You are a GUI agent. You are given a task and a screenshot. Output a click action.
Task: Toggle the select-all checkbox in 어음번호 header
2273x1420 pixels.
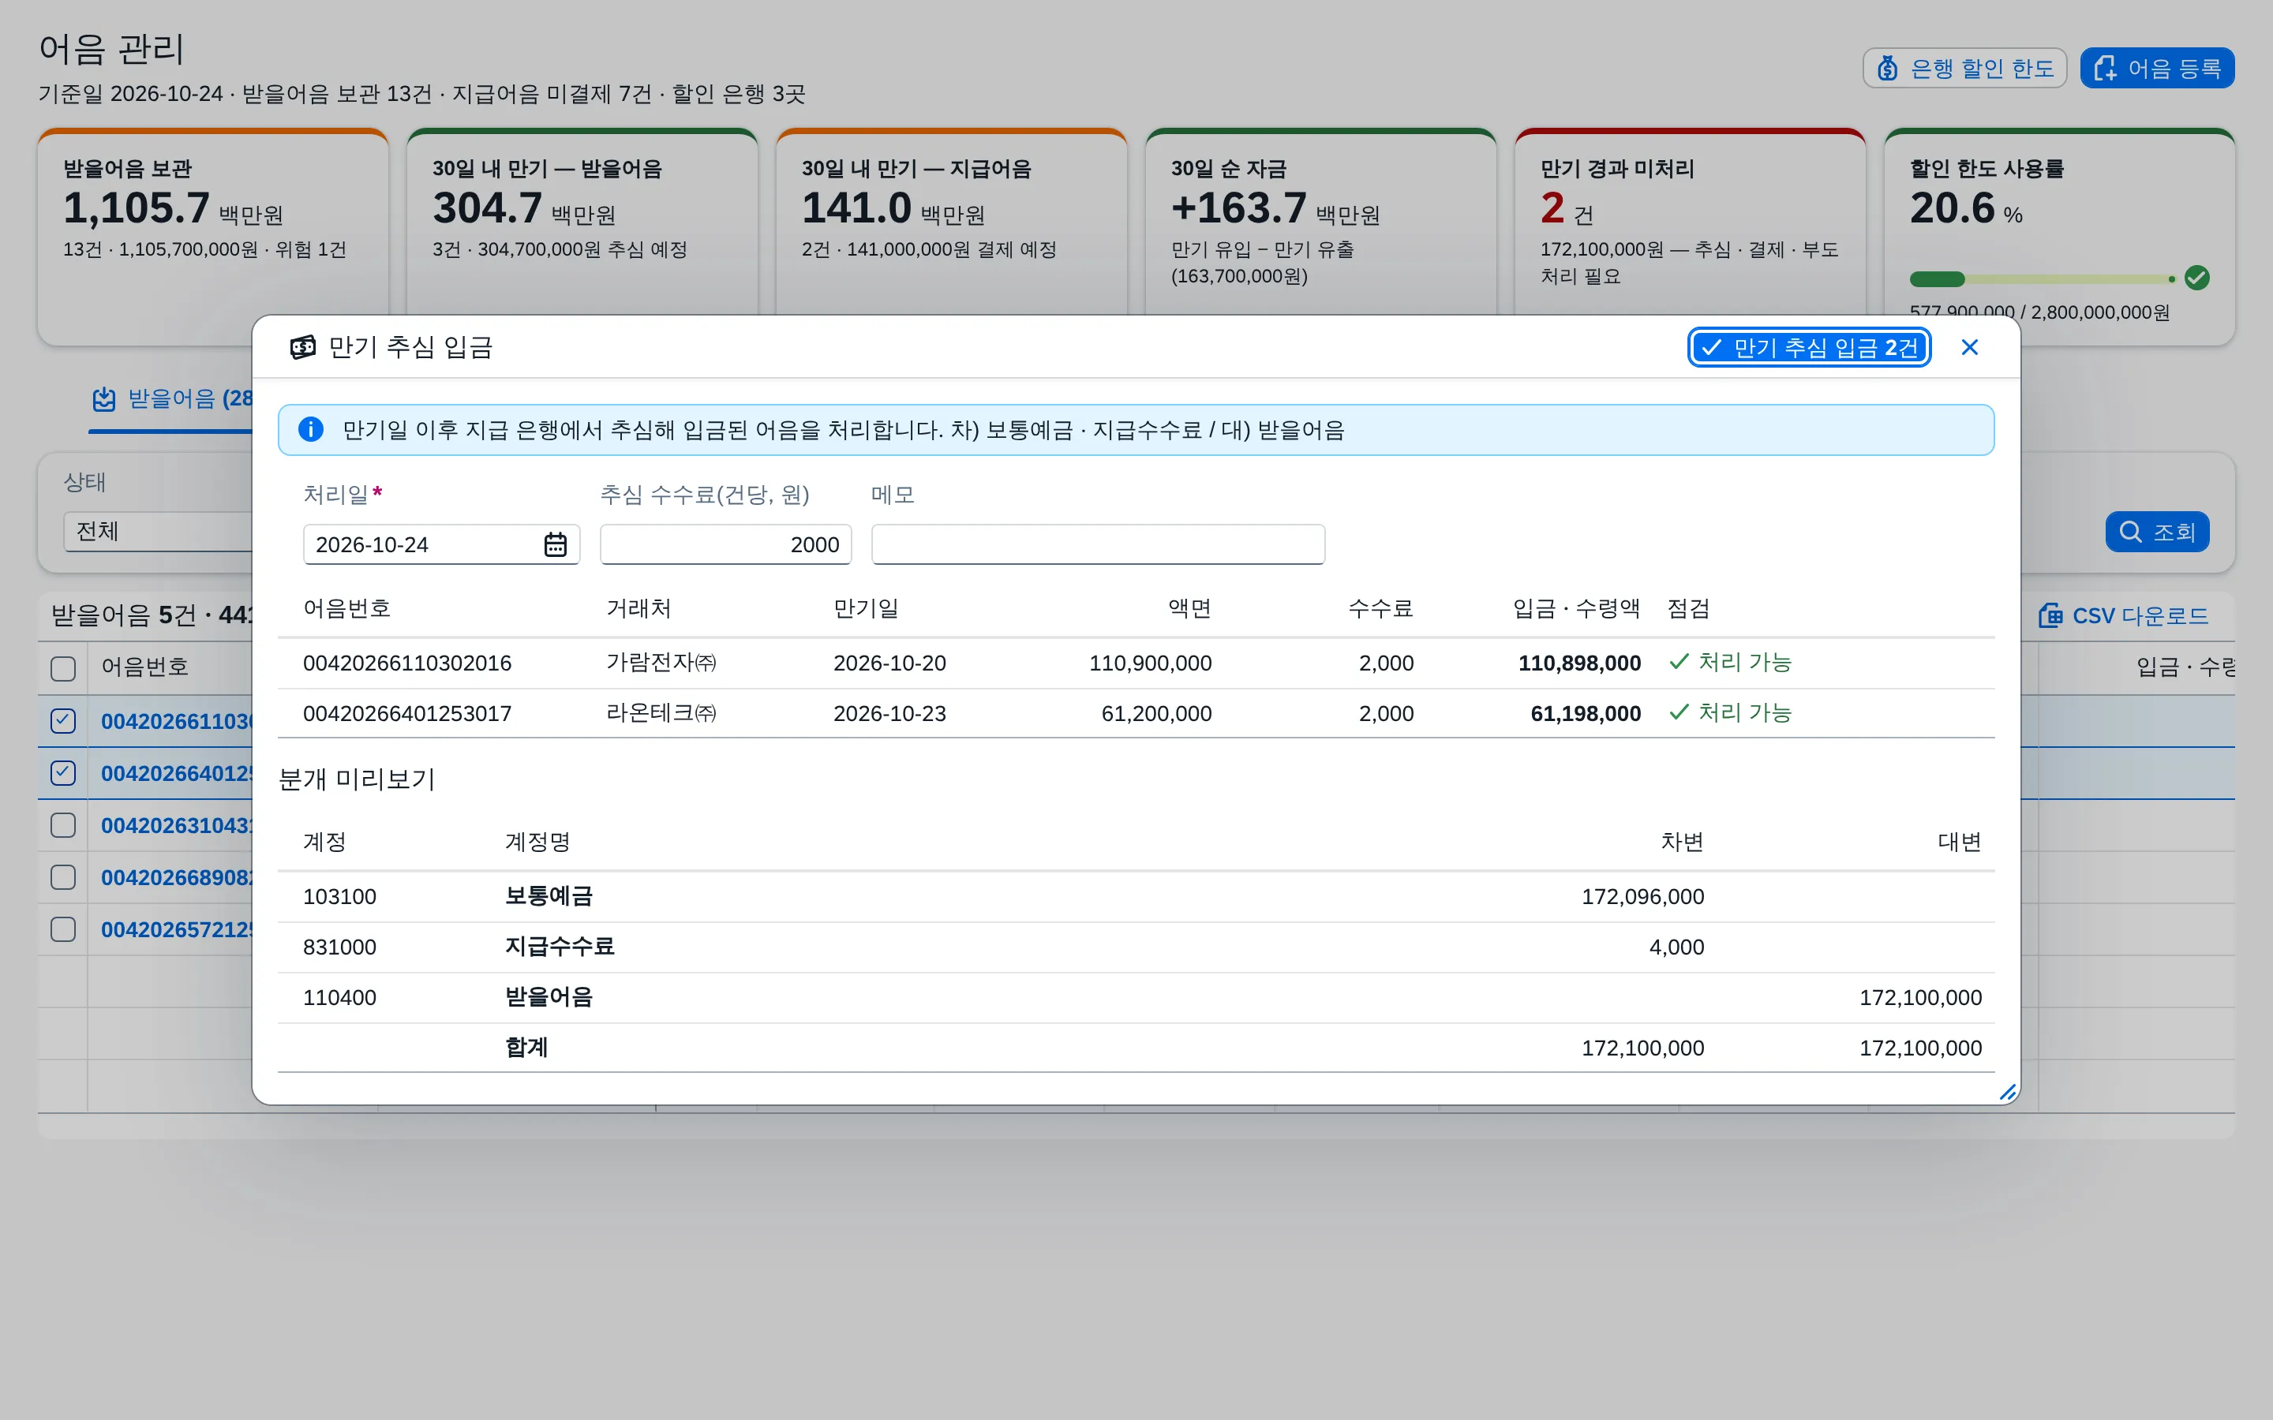63,667
